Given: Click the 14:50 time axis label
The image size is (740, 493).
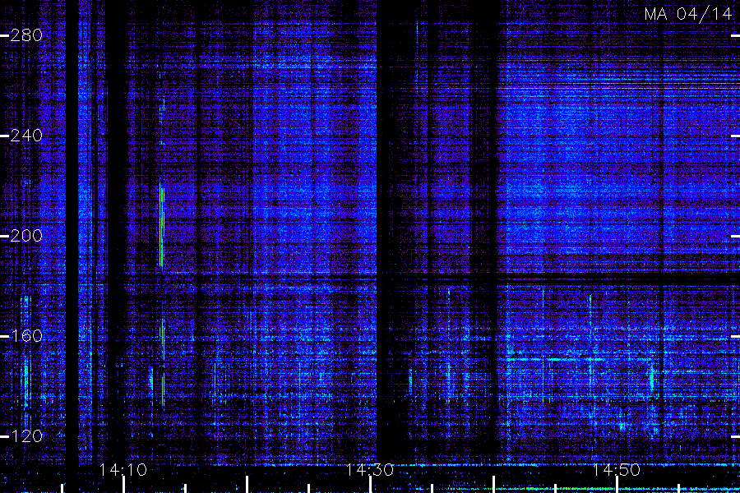Looking at the screenshot, I should [x=617, y=470].
